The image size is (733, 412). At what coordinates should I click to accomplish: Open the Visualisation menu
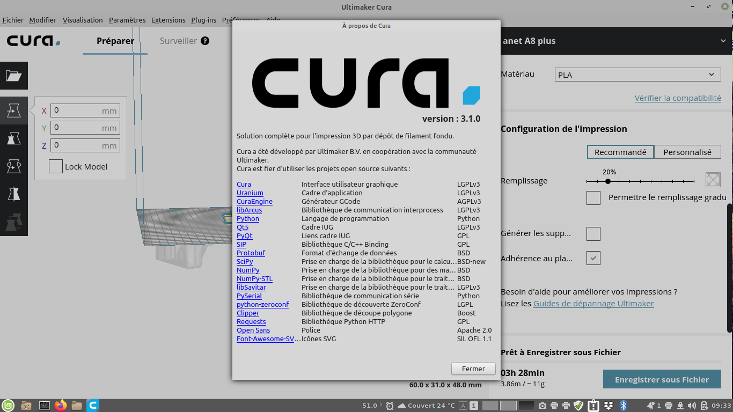[83, 20]
